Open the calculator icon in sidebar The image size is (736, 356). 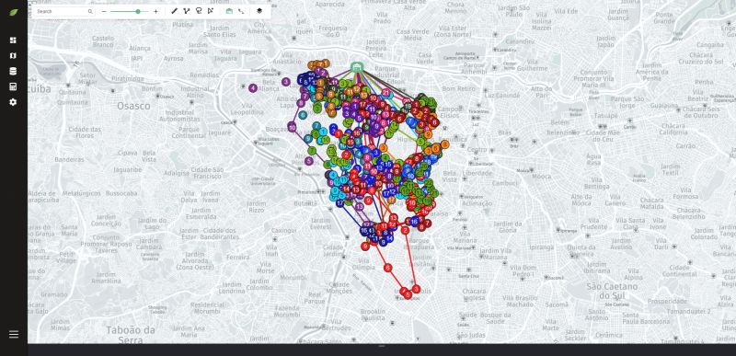(13, 86)
